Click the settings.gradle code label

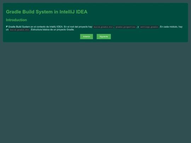(149, 27)
